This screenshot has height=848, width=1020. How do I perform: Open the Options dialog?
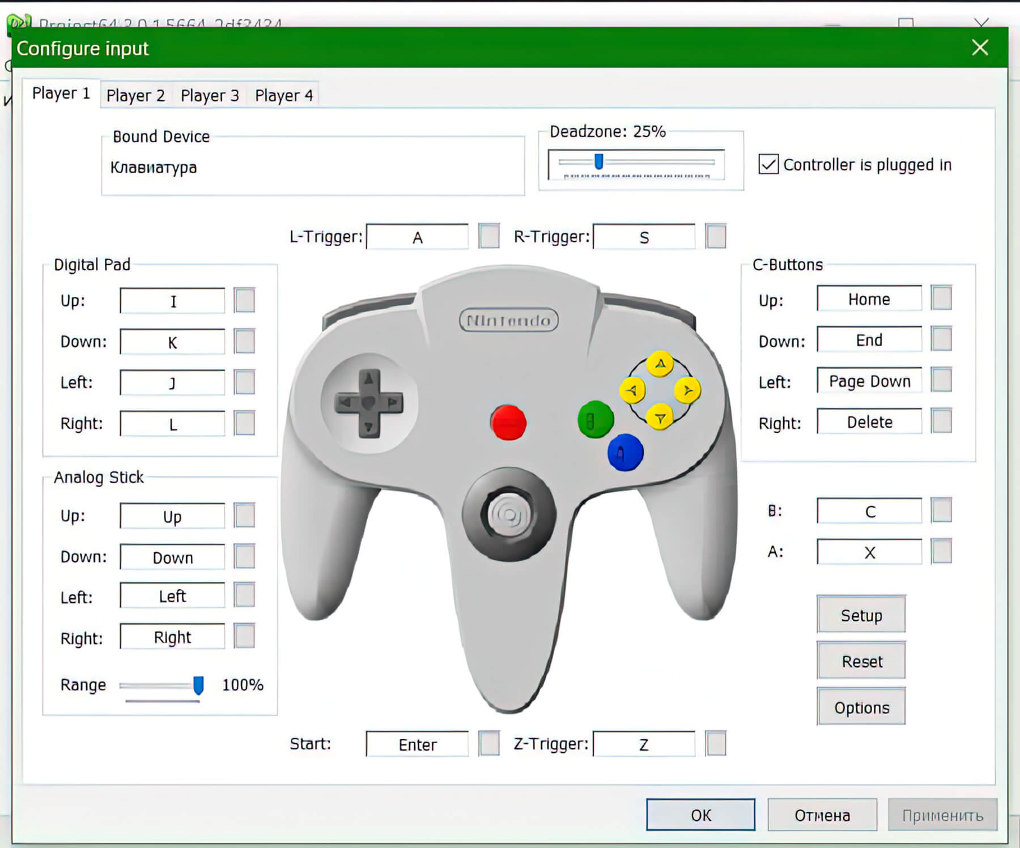[x=861, y=707]
